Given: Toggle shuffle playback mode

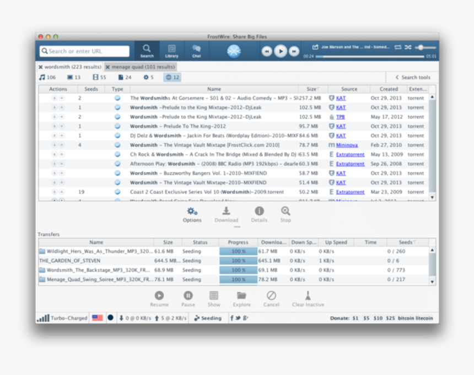Looking at the screenshot, I should (408, 47).
